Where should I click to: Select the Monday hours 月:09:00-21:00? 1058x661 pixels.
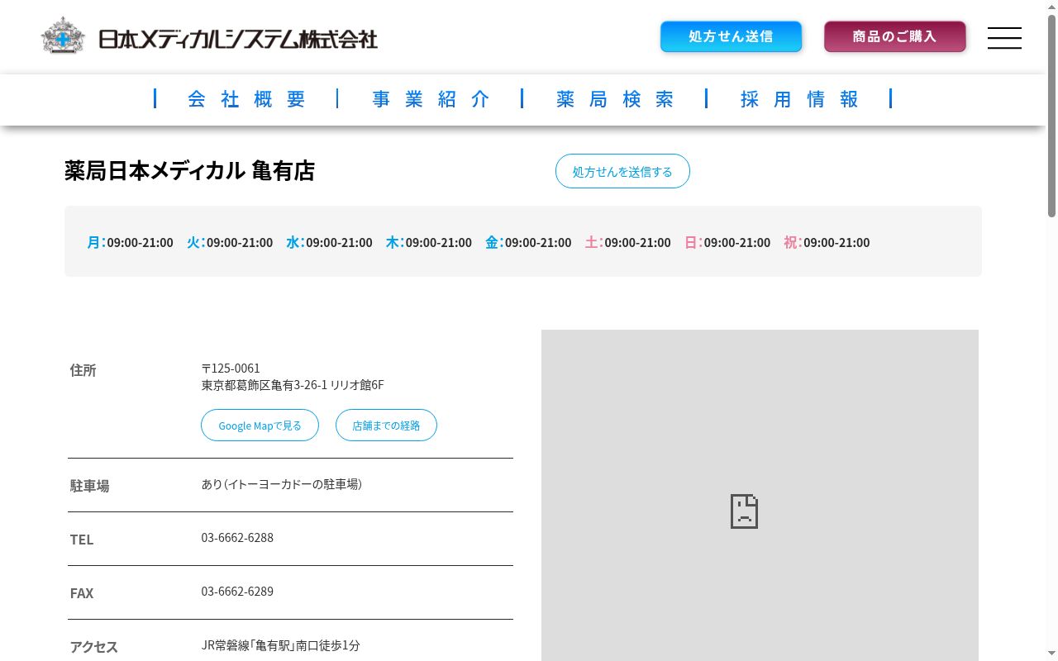pyautogui.click(x=130, y=242)
